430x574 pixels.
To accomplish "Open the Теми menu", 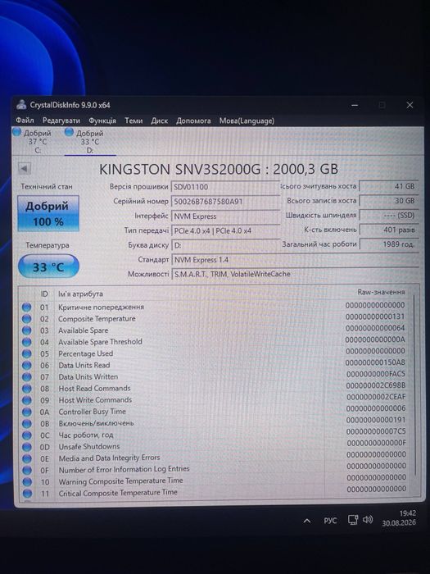I will (x=134, y=121).
